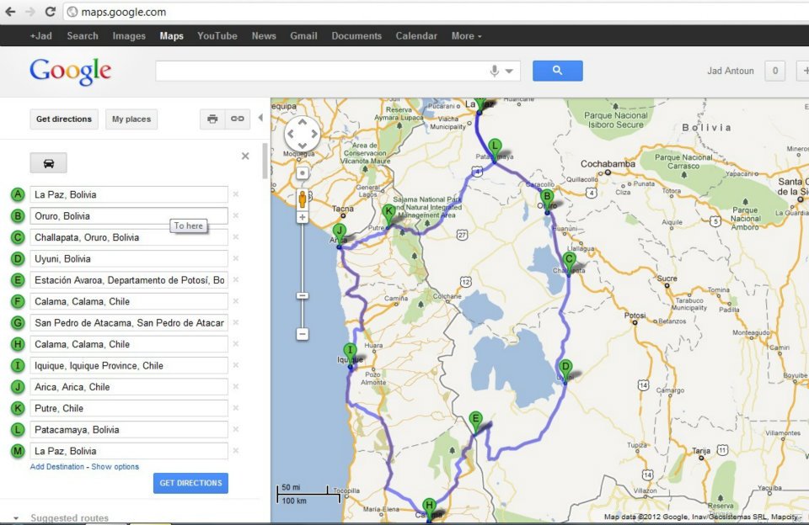Switch to the My places tab

click(131, 119)
